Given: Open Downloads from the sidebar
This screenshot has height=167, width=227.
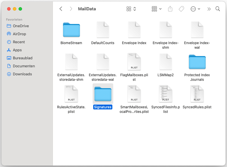Looking at the screenshot, I should pos(22,74).
